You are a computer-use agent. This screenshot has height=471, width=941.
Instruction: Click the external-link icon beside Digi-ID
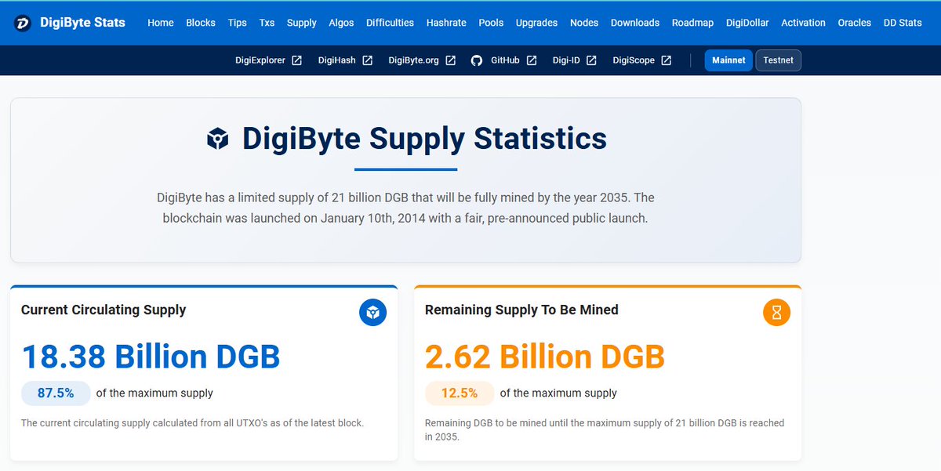click(591, 60)
